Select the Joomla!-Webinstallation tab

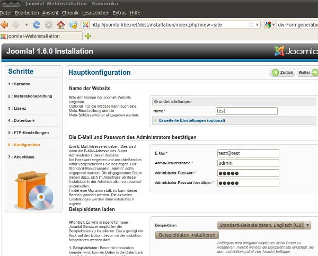pyautogui.click(x=41, y=36)
